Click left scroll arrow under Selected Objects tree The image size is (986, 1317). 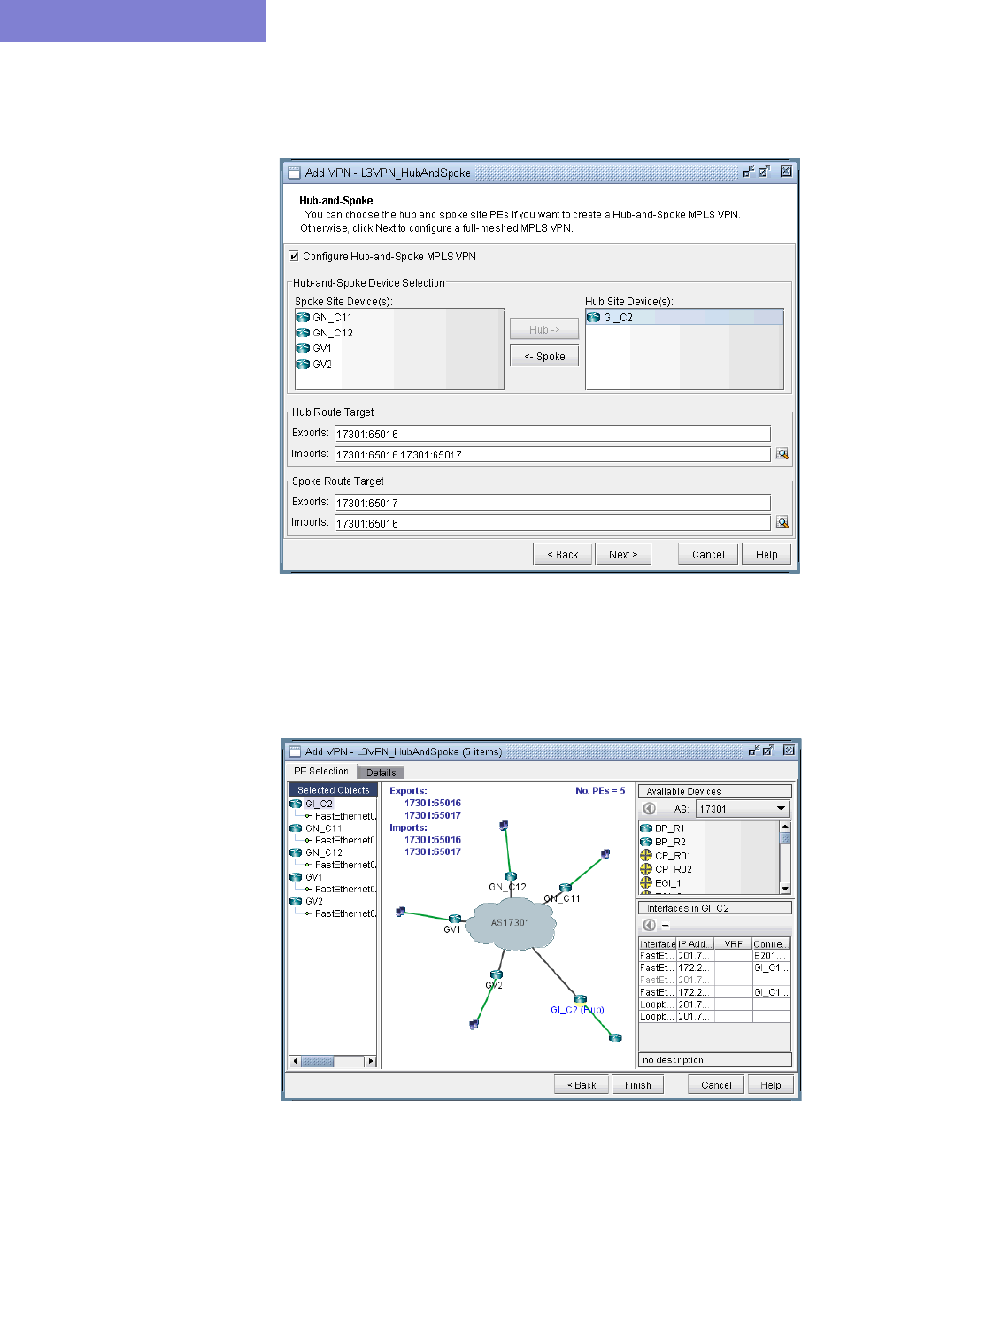296,1061
